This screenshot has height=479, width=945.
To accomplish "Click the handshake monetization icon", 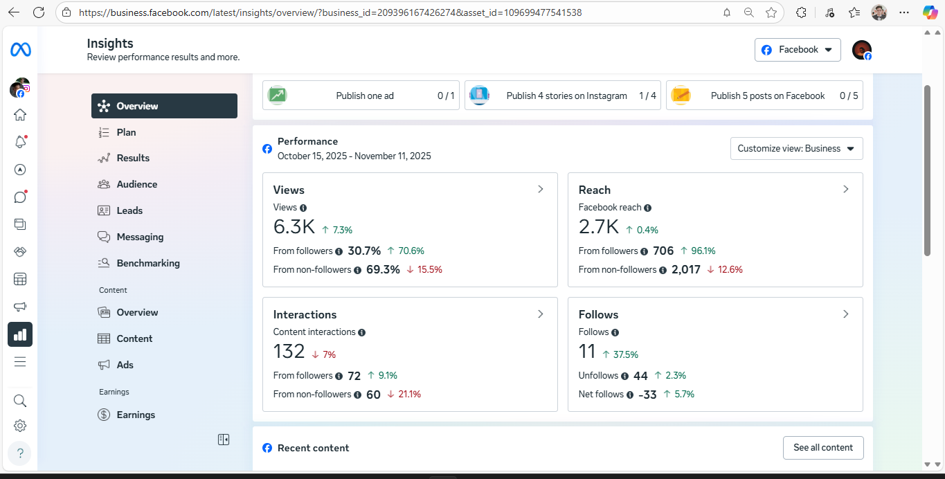I will click(20, 252).
